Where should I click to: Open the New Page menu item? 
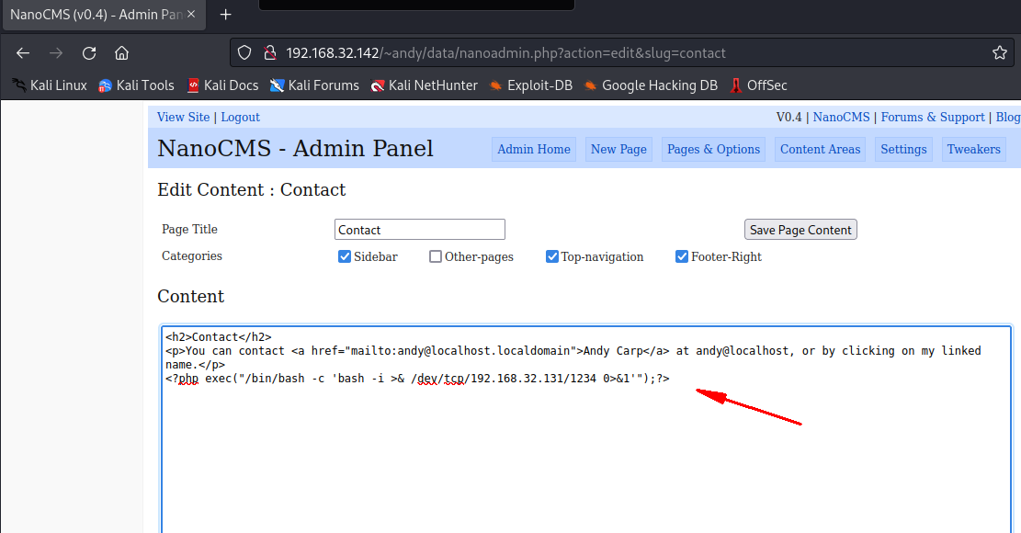tap(618, 149)
